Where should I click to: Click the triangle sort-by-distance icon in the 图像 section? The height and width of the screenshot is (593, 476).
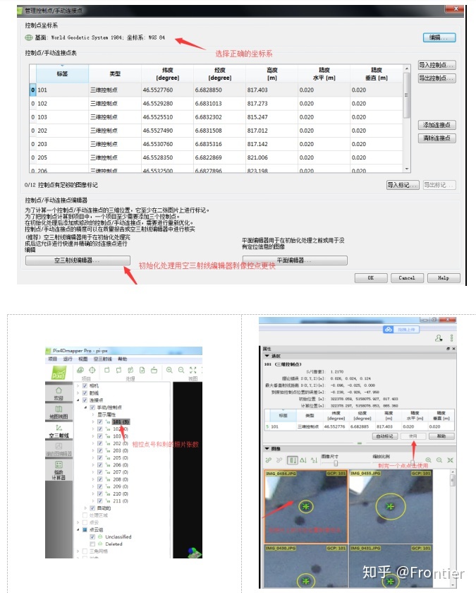point(303,460)
